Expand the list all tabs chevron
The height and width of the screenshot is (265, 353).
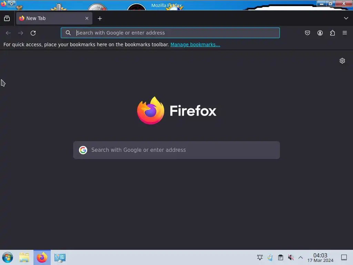click(346, 18)
